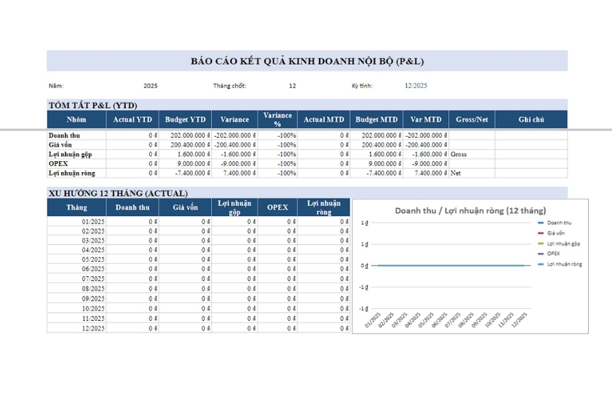
Task: Click the 'Tháng chốt:' label
Action: point(230,86)
